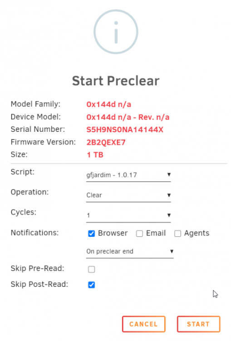This screenshot has width=231, height=341.
Task: Tick the Skip Pre-Read checkbox
Action: click(91, 269)
